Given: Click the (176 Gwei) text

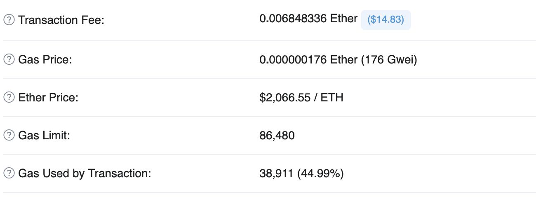Looking at the screenshot, I should tap(389, 60).
